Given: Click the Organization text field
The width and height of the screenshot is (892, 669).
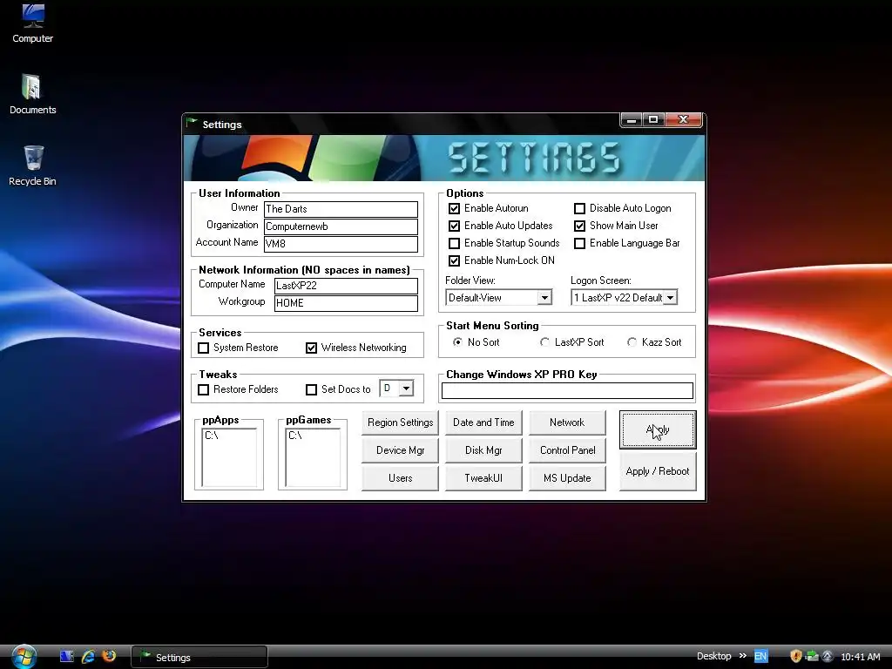Looking at the screenshot, I should tap(341, 226).
